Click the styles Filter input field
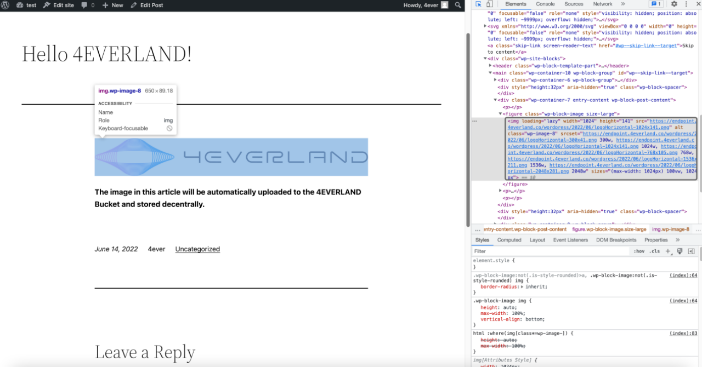The image size is (702, 367). [x=551, y=251]
